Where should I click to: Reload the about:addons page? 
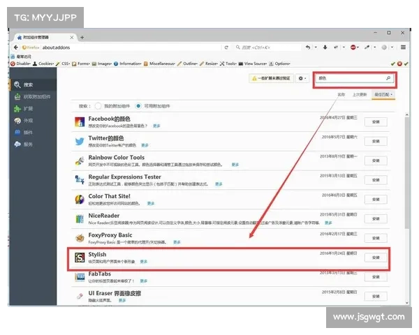226,47
